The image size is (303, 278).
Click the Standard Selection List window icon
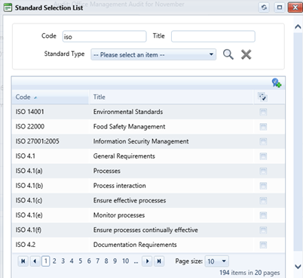(8, 8)
